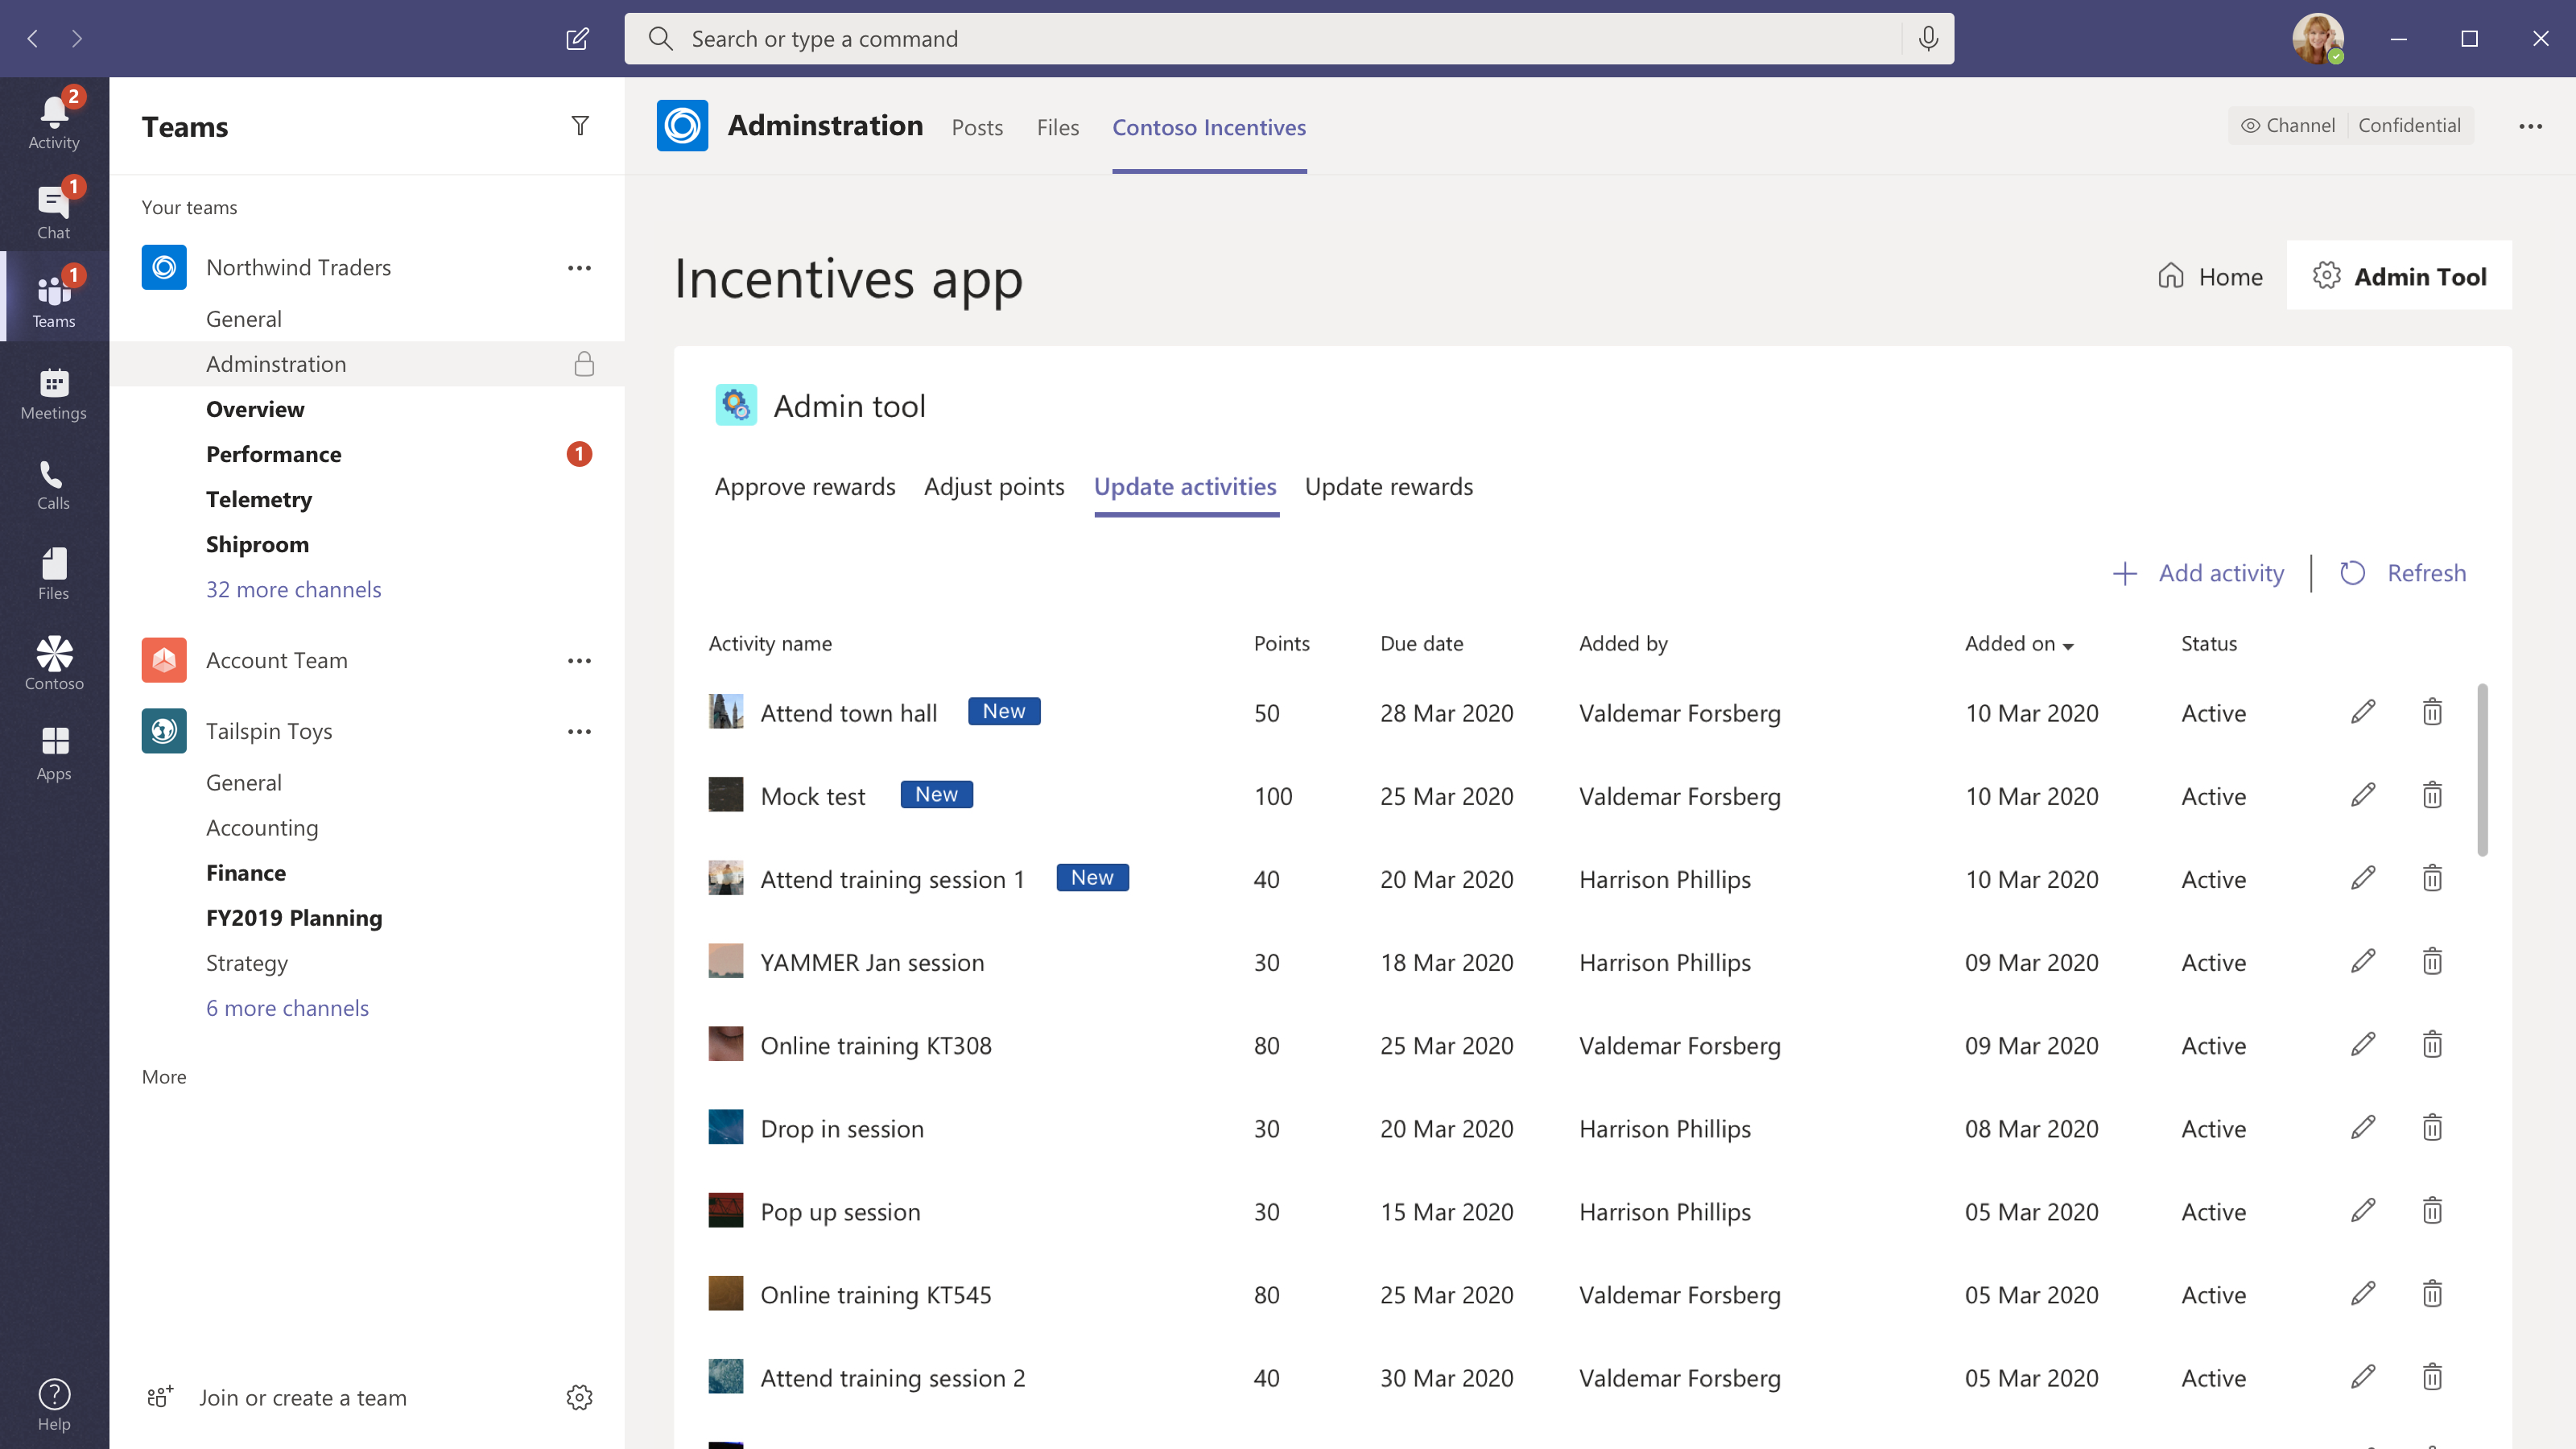Switch to the Posts tab
2576x1449 pixels.
977,127
